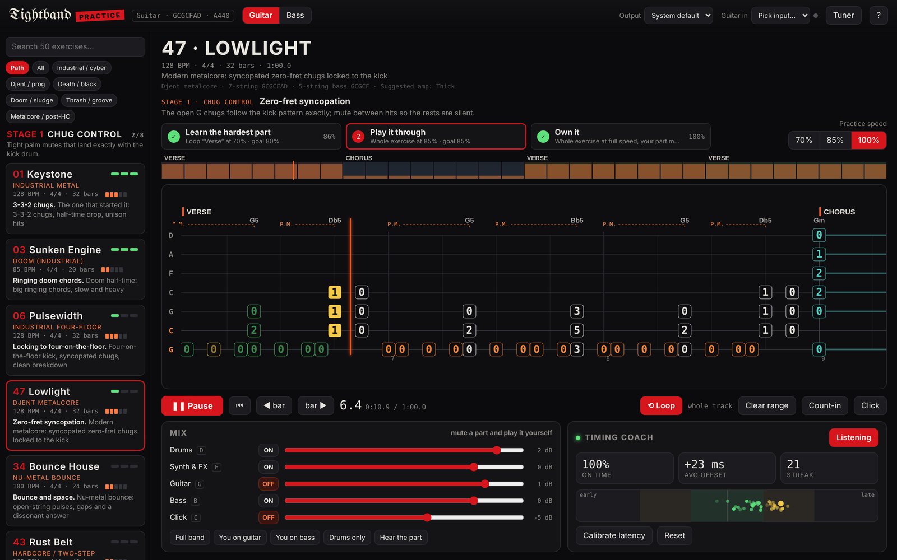The width and height of the screenshot is (897, 560).
Task: Open the Output System default dropdown
Action: click(x=678, y=15)
